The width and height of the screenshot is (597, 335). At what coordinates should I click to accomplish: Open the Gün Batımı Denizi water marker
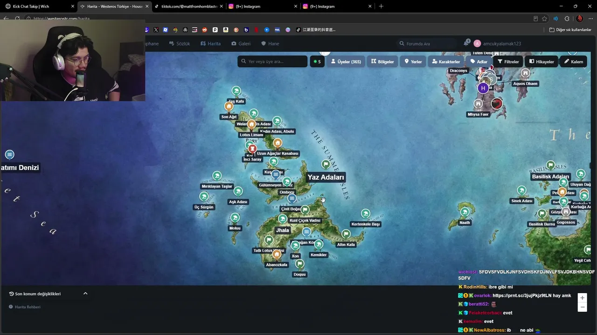(10, 155)
